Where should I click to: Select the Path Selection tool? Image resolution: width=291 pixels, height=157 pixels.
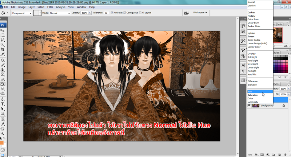point(3,109)
